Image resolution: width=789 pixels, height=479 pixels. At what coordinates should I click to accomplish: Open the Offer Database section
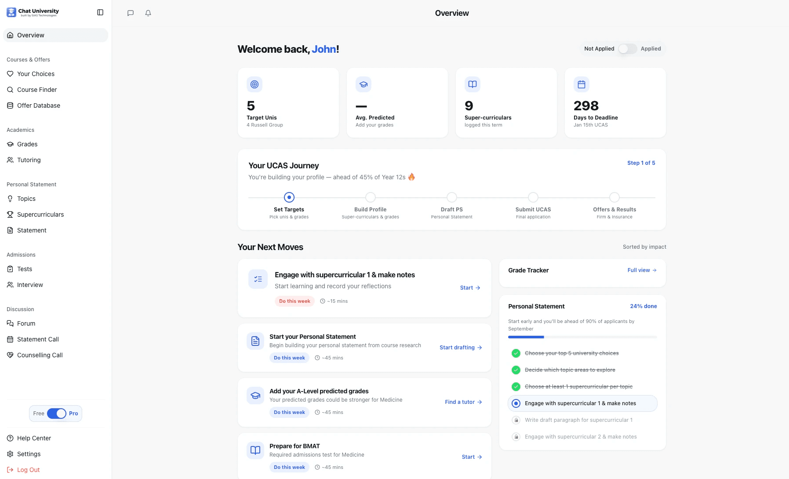pyautogui.click(x=38, y=105)
